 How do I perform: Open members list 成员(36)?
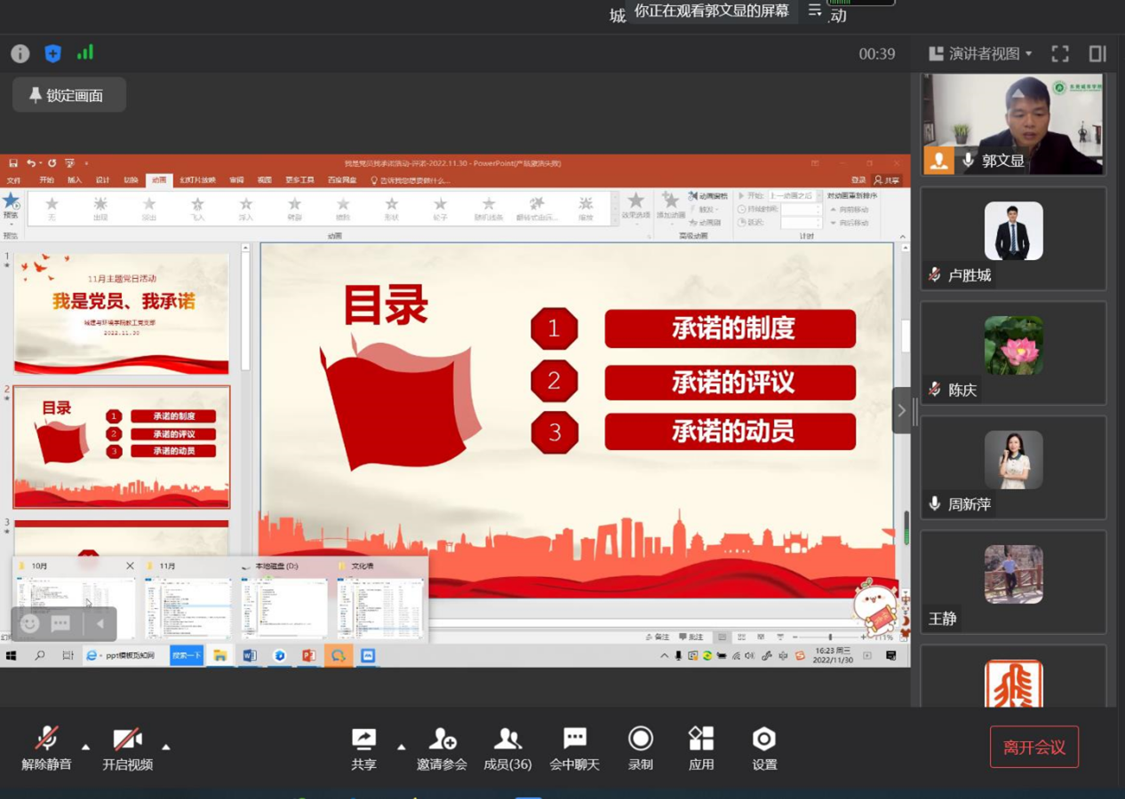coord(507,748)
